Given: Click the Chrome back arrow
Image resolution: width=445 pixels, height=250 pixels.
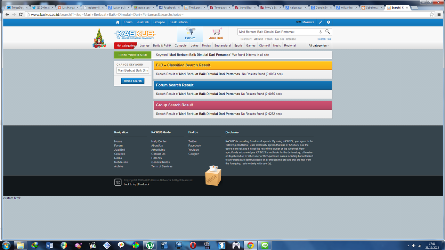Looking at the screenshot, I should 7,15.
